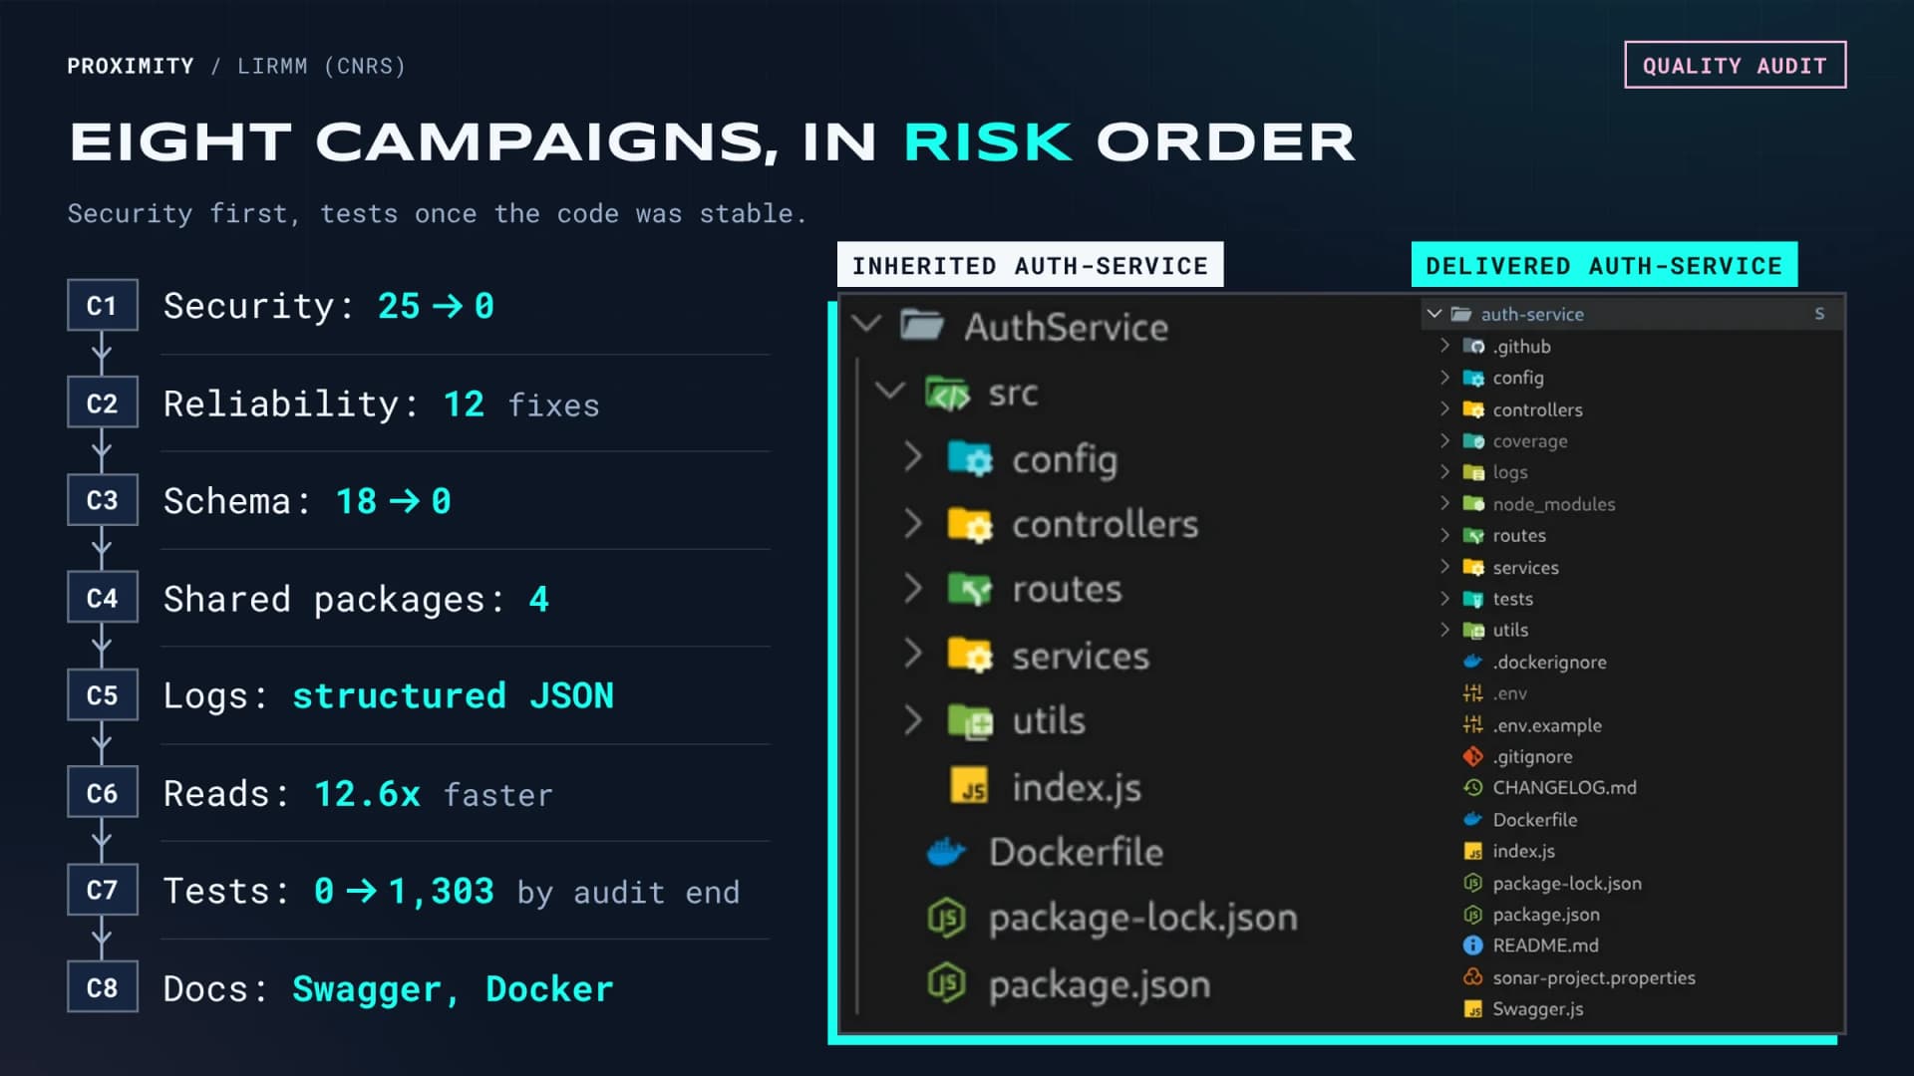Click the S badge on auth-service row
Screen dimensions: 1914x1076
(x=1819, y=314)
